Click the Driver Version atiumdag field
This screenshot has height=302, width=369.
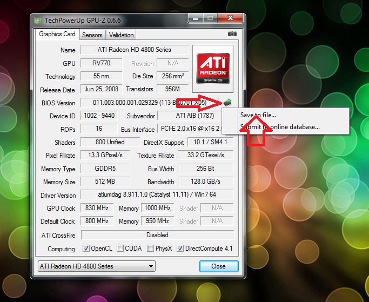pyautogui.click(x=157, y=194)
